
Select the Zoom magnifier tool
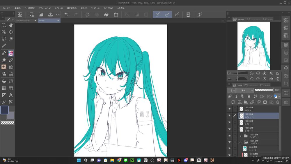[4, 25]
